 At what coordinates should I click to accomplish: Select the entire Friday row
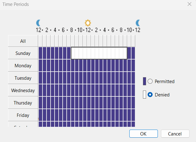(x=23, y=115)
